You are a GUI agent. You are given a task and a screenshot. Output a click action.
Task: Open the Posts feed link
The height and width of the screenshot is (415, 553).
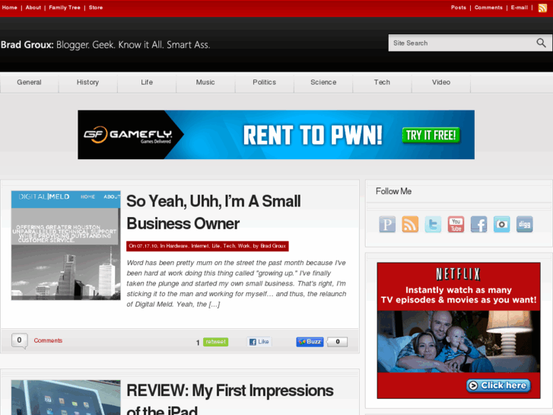click(459, 8)
